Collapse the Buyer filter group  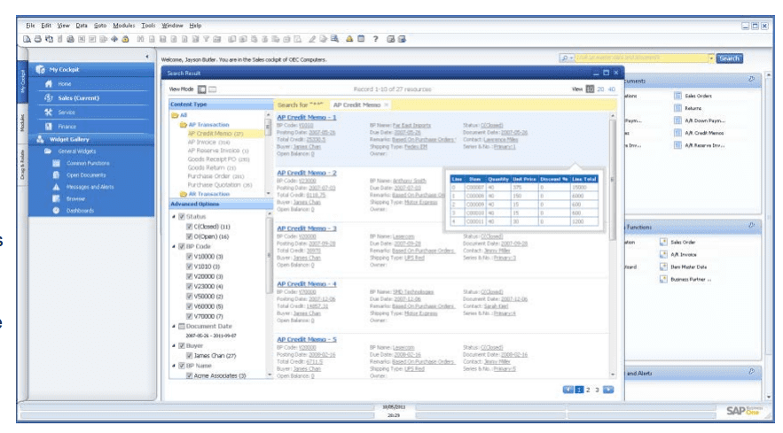click(x=174, y=345)
